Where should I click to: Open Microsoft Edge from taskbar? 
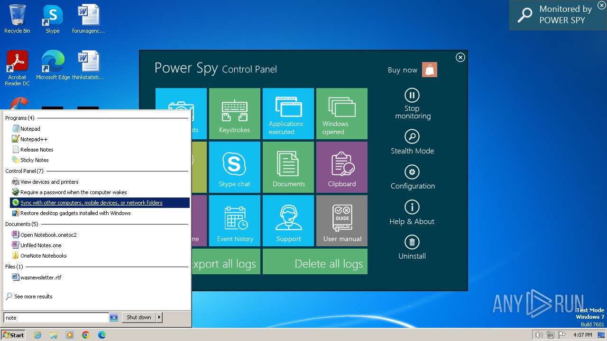pos(102,335)
